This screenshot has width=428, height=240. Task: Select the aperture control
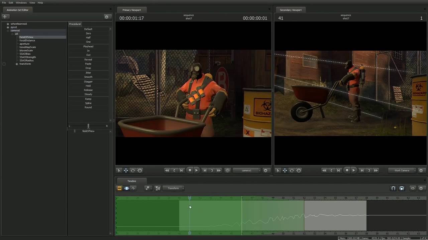[24, 44]
